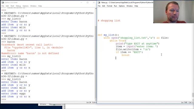
Task: Click the '# shopping list' comment line
Action: click(109, 21)
